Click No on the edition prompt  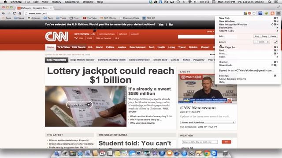click(x=171, y=25)
